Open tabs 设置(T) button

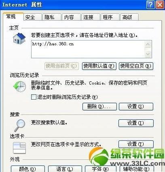coord(136,144)
